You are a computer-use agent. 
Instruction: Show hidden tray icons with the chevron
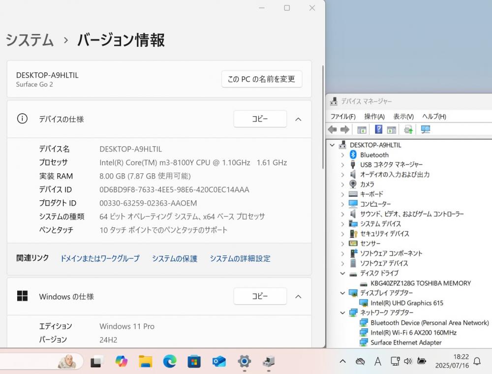tap(342, 361)
